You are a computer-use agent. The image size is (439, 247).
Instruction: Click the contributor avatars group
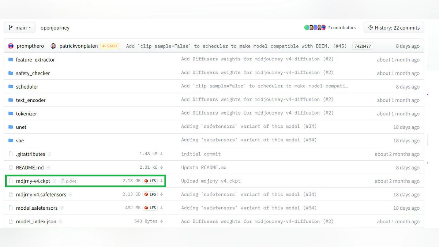click(315, 27)
